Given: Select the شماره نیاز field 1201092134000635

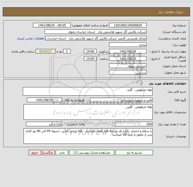Looking at the screenshot, I should (x=128, y=25).
